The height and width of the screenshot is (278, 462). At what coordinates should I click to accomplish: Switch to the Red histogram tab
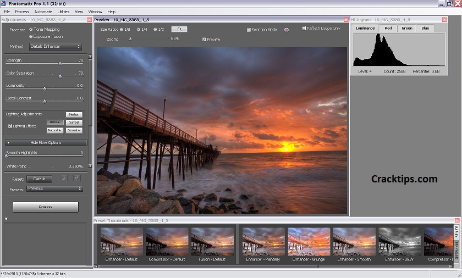pos(388,28)
